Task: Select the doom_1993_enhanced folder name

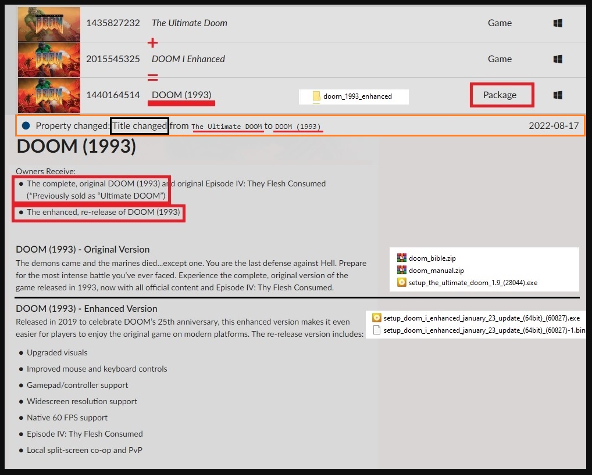Action: [358, 96]
